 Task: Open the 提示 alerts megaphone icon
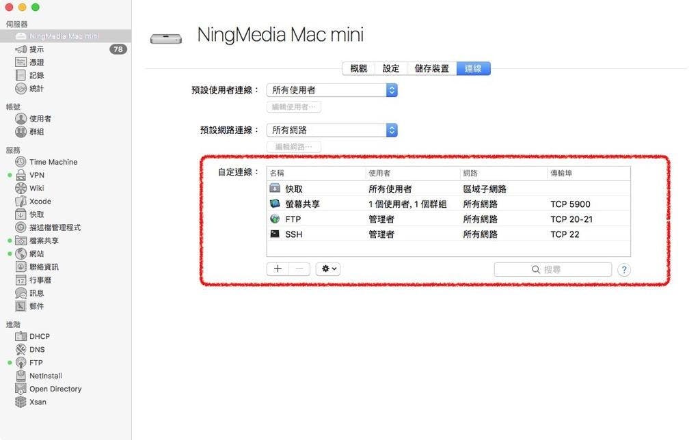[x=21, y=49]
